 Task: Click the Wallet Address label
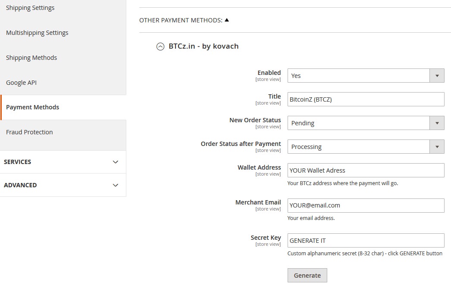point(259,167)
